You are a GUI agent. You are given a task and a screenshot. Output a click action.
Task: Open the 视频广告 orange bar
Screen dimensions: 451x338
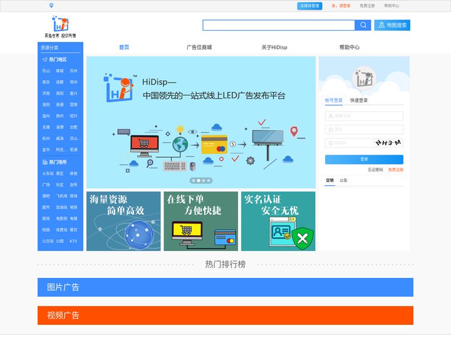[x=225, y=315]
